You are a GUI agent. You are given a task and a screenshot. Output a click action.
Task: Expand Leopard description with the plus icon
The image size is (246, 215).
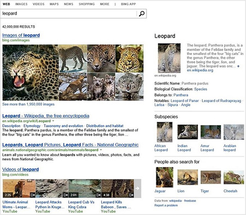(238, 66)
